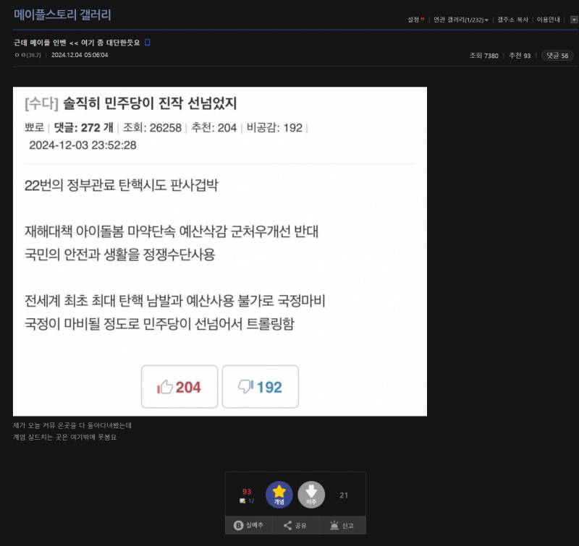Open the dropdown arrow box in the top-right corner
The width and height of the screenshot is (579, 546).
pyautogui.click(x=574, y=20)
